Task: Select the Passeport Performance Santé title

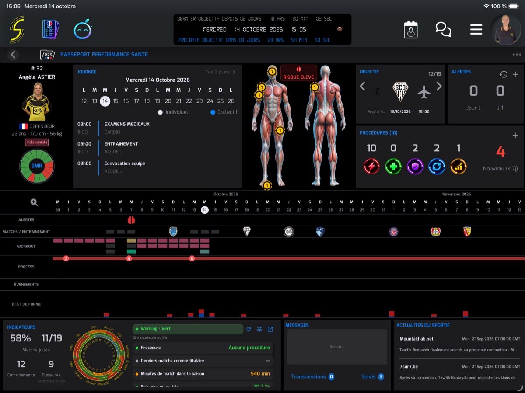Action: pos(104,55)
